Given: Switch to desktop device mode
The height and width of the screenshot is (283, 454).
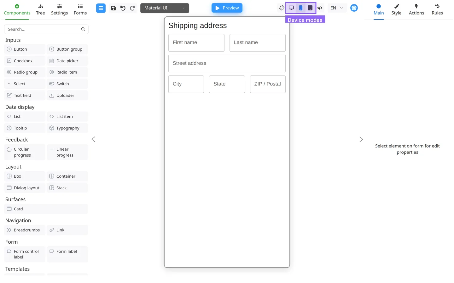Looking at the screenshot, I should click(291, 8).
